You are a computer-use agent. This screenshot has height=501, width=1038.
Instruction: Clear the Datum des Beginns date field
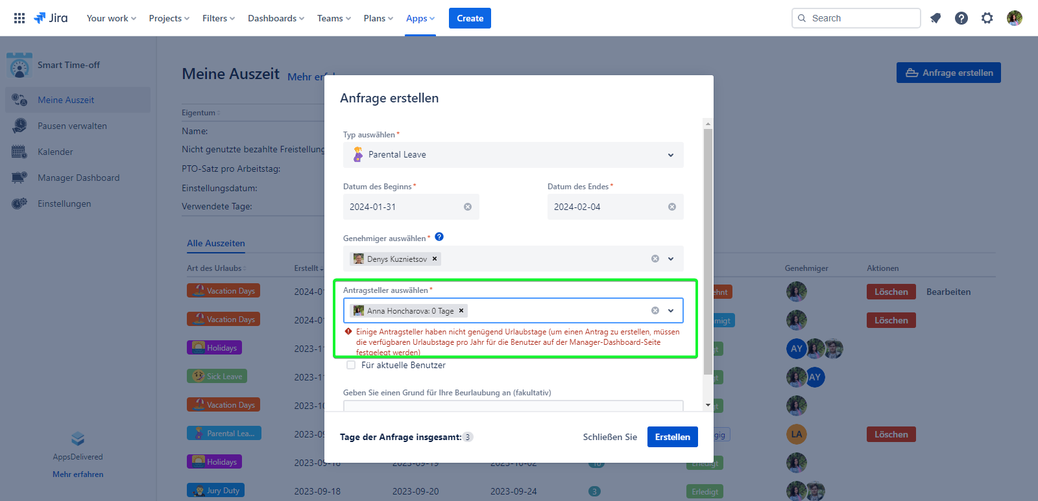[x=468, y=207]
